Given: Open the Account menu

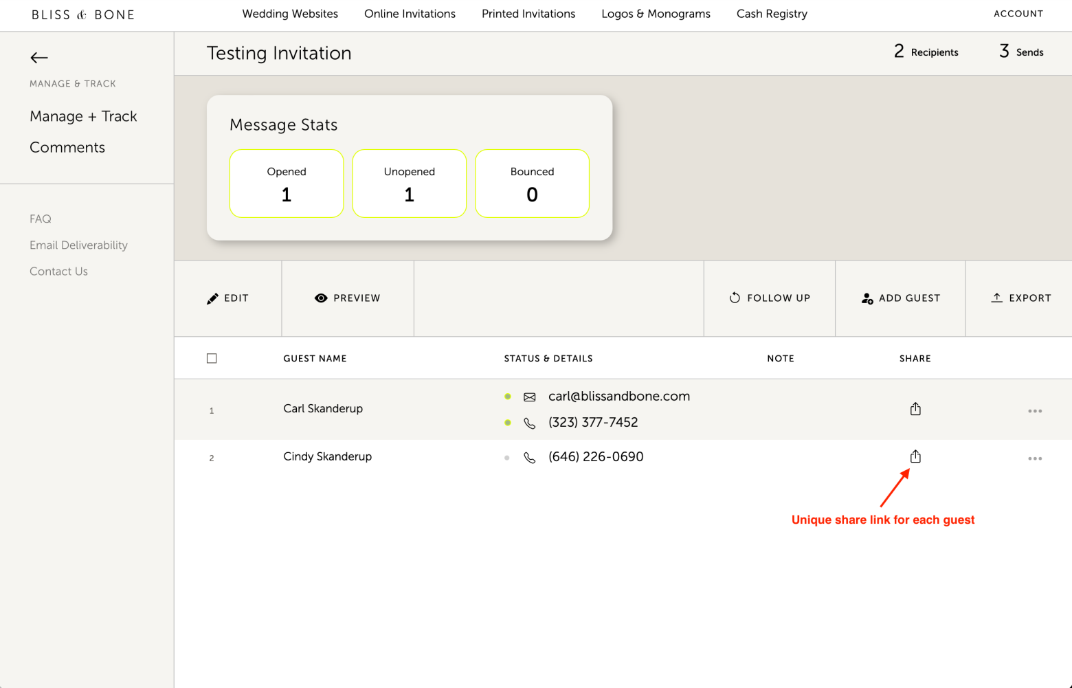Looking at the screenshot, I should pyautogui.click(x=1018, y=14).
